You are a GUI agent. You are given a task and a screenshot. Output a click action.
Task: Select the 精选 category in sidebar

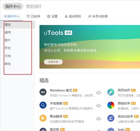click(17, 25)
